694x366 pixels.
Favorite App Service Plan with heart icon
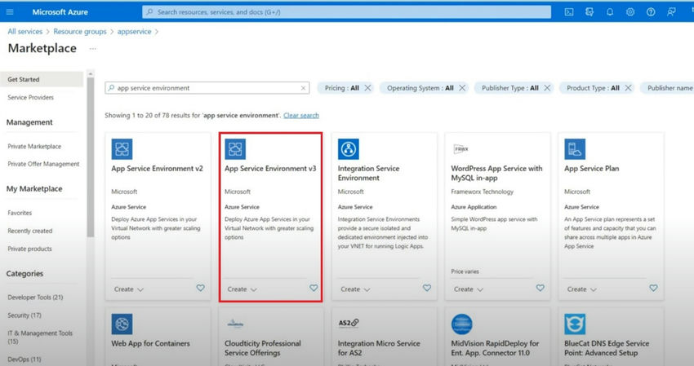click(653, 288)
